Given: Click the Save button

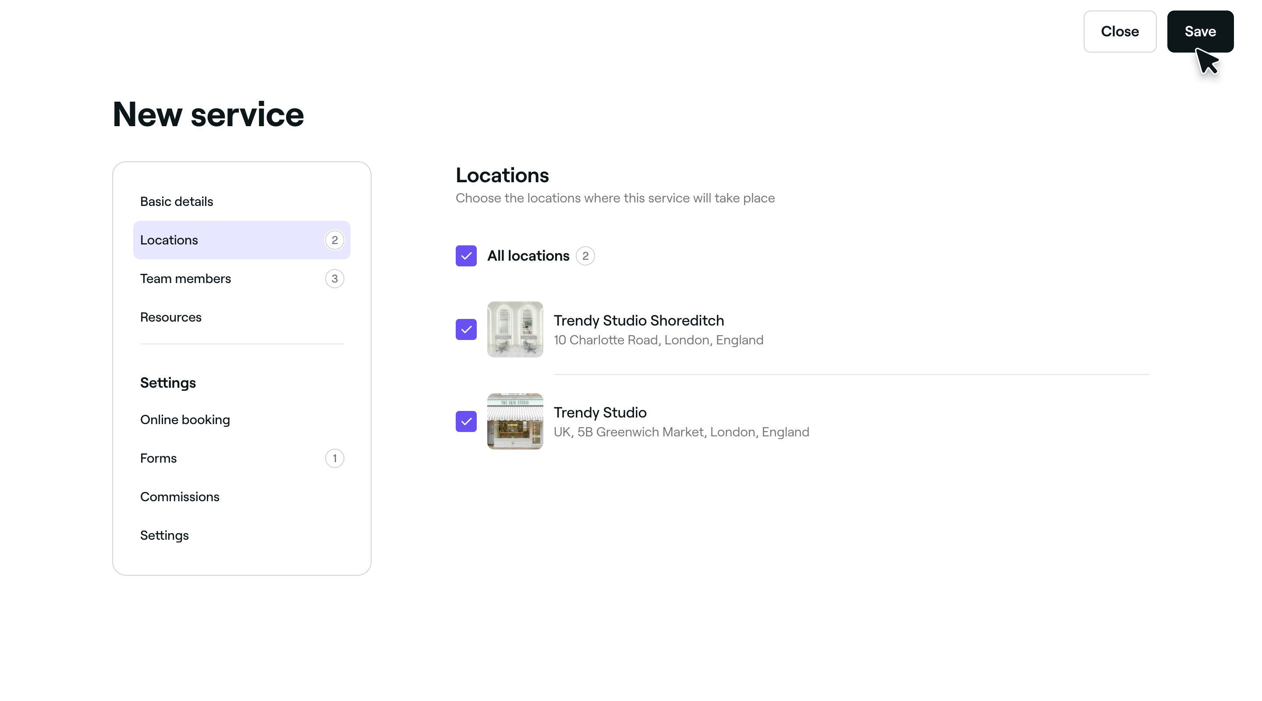Looking at the screenshot, I should coord(1200,32).
